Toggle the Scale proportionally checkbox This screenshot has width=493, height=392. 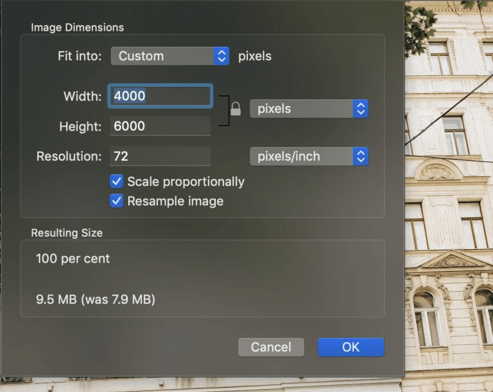(116, 181)
